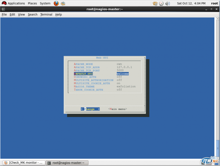This screenshot has height=166, width=220.
Task: Click root@nagios-master taskbar button
Action: point(67,163)
